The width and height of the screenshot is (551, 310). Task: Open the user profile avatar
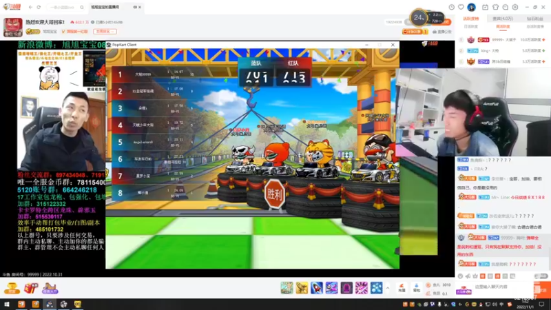[471, 7]
